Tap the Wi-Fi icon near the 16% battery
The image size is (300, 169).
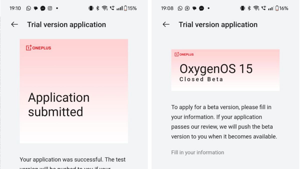[256, 8]
